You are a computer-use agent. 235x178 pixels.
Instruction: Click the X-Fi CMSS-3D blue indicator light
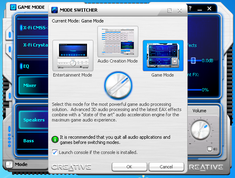point(21,28)
